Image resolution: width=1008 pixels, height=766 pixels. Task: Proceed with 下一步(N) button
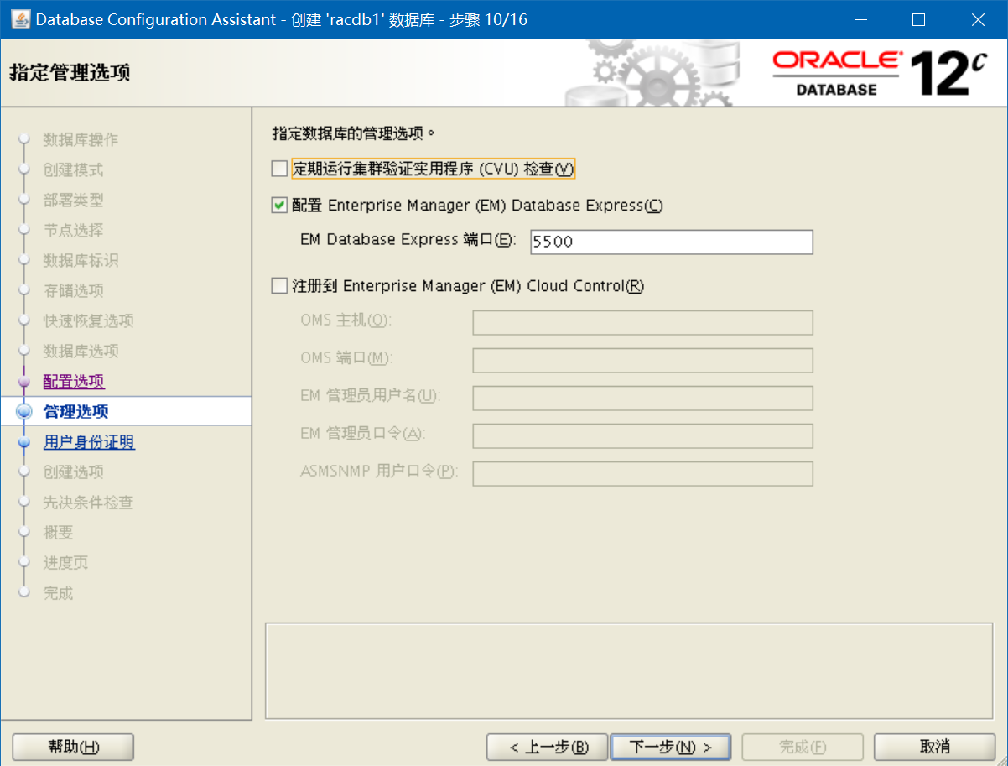coord(671,747)
